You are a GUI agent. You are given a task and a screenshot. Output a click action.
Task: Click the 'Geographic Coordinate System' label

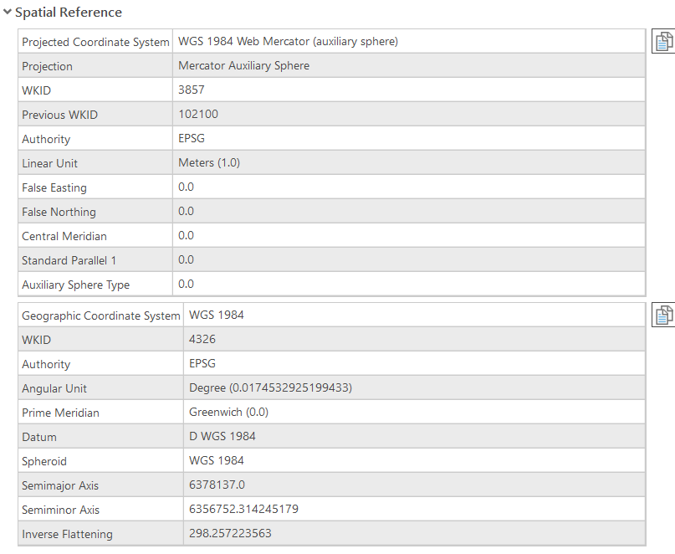point(100,315)
